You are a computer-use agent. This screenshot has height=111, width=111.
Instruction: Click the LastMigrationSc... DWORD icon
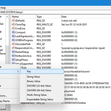click(x=13, y=36)
